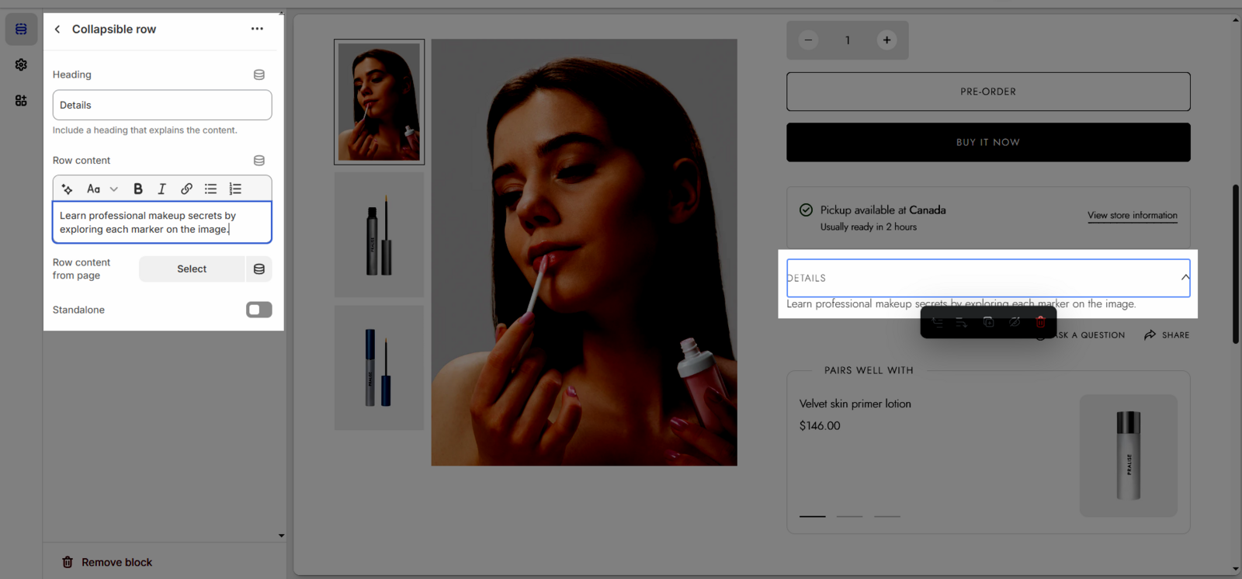The width and height of the screenshot is (1242, 579).
Task: Open the Collapsible row more-actions menu
Action: click(257, 29)
